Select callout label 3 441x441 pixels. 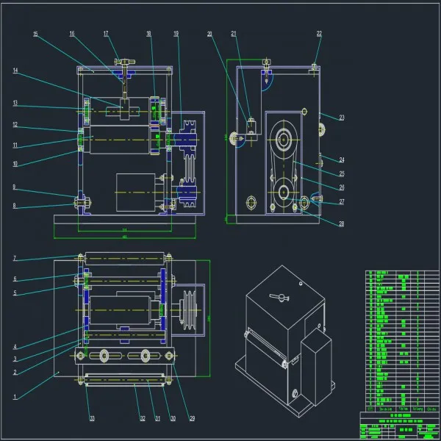tap(15, 359)
